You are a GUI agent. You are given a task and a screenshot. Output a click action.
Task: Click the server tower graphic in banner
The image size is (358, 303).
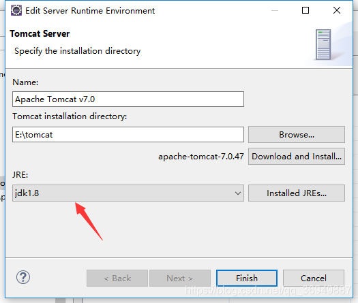point(323,45)
